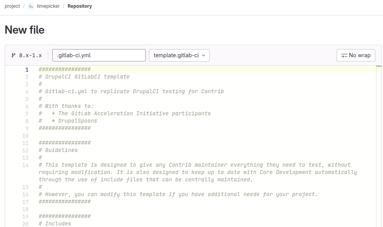Click the 8.x-1.x branch name
The width and height of the screenshot is (383, 227).
pyautogui.click(x=30, y=55)
